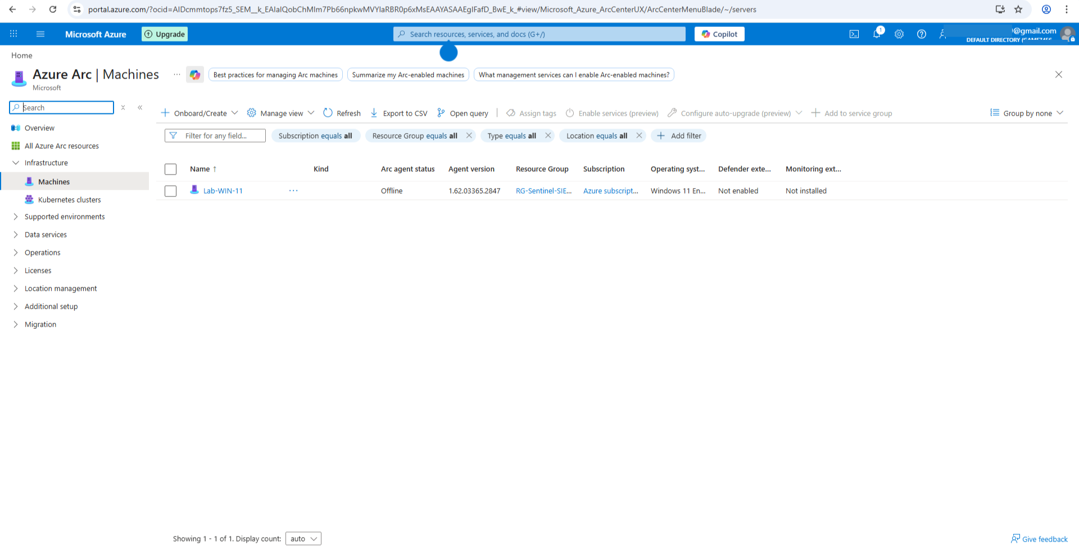Click the Refresh toolbar button

tap(342, 113)
